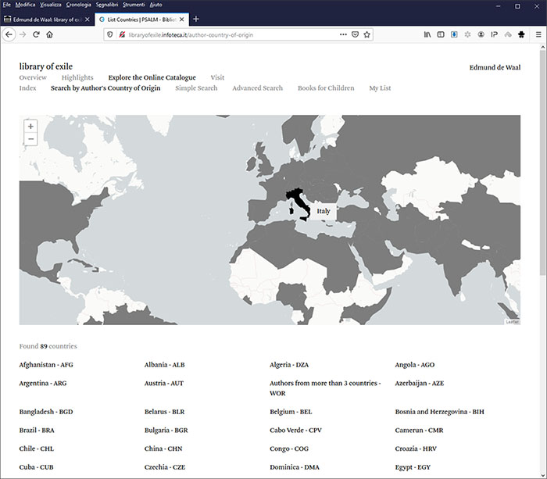The width and height of the screenshot is (547, 479).
Task: Select Argentina - ARG
Action: (42, 383)
